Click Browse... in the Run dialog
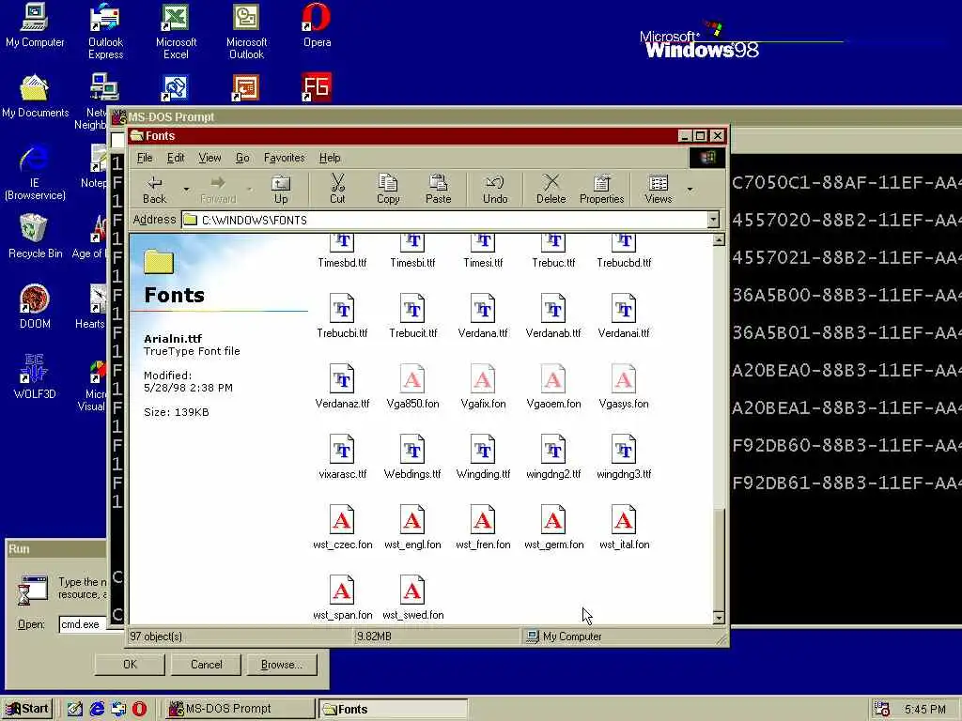 click(282, 665)
